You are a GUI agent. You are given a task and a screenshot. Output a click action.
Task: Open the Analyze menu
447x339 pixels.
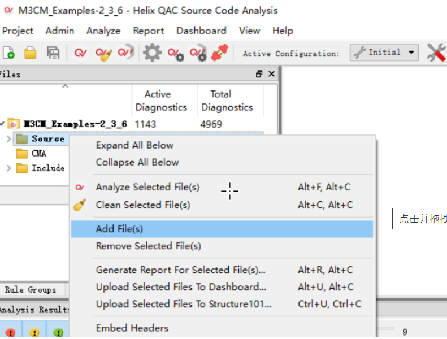click(x=103, y=31)
